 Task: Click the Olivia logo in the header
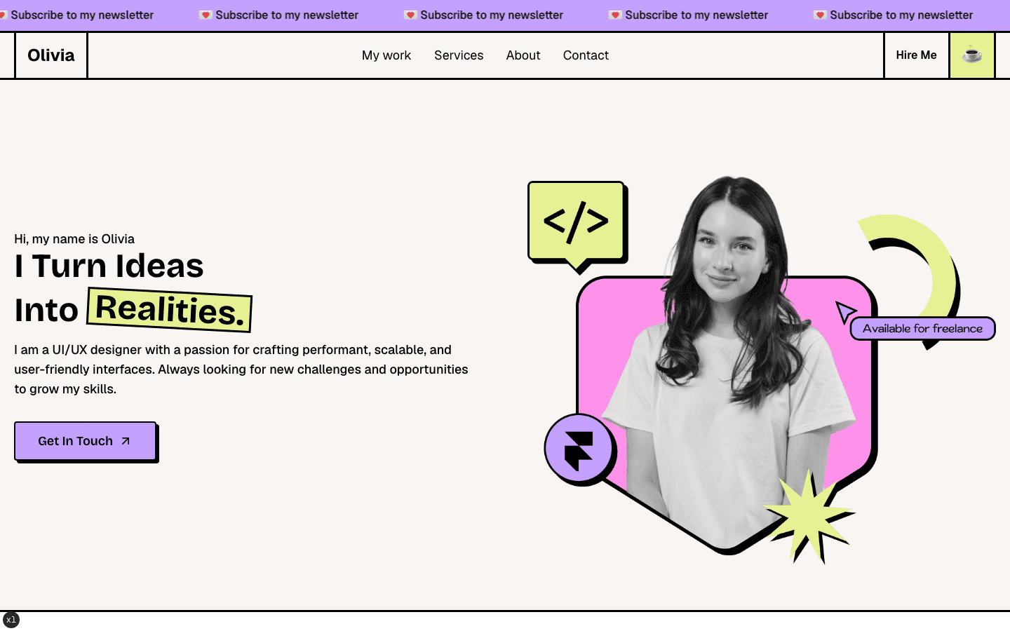51,55
